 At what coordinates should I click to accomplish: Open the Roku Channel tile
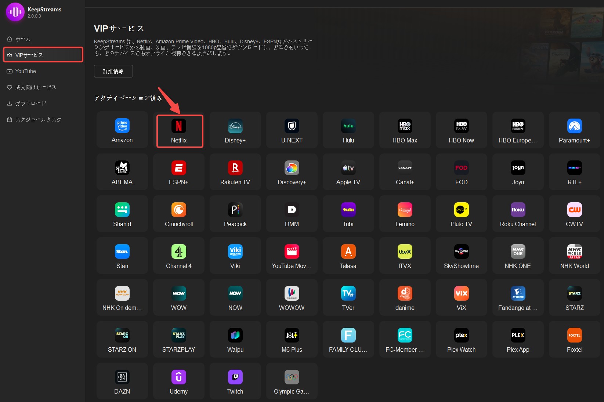tap(518, 214)
